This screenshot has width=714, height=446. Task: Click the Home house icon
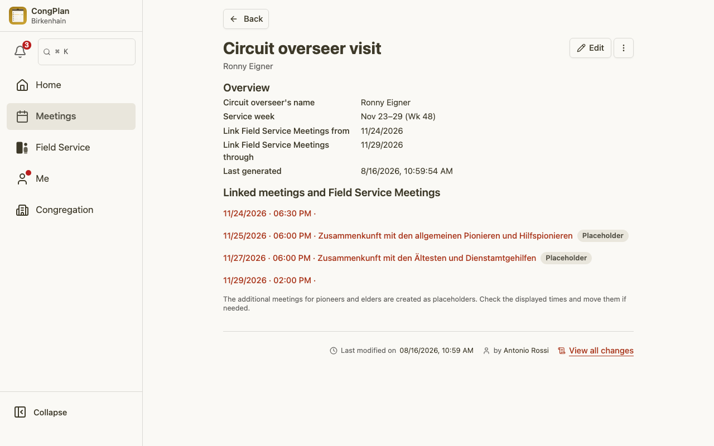22,85
